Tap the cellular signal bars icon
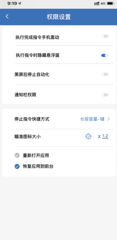117x240 pixels. click(x=97, y=3)
